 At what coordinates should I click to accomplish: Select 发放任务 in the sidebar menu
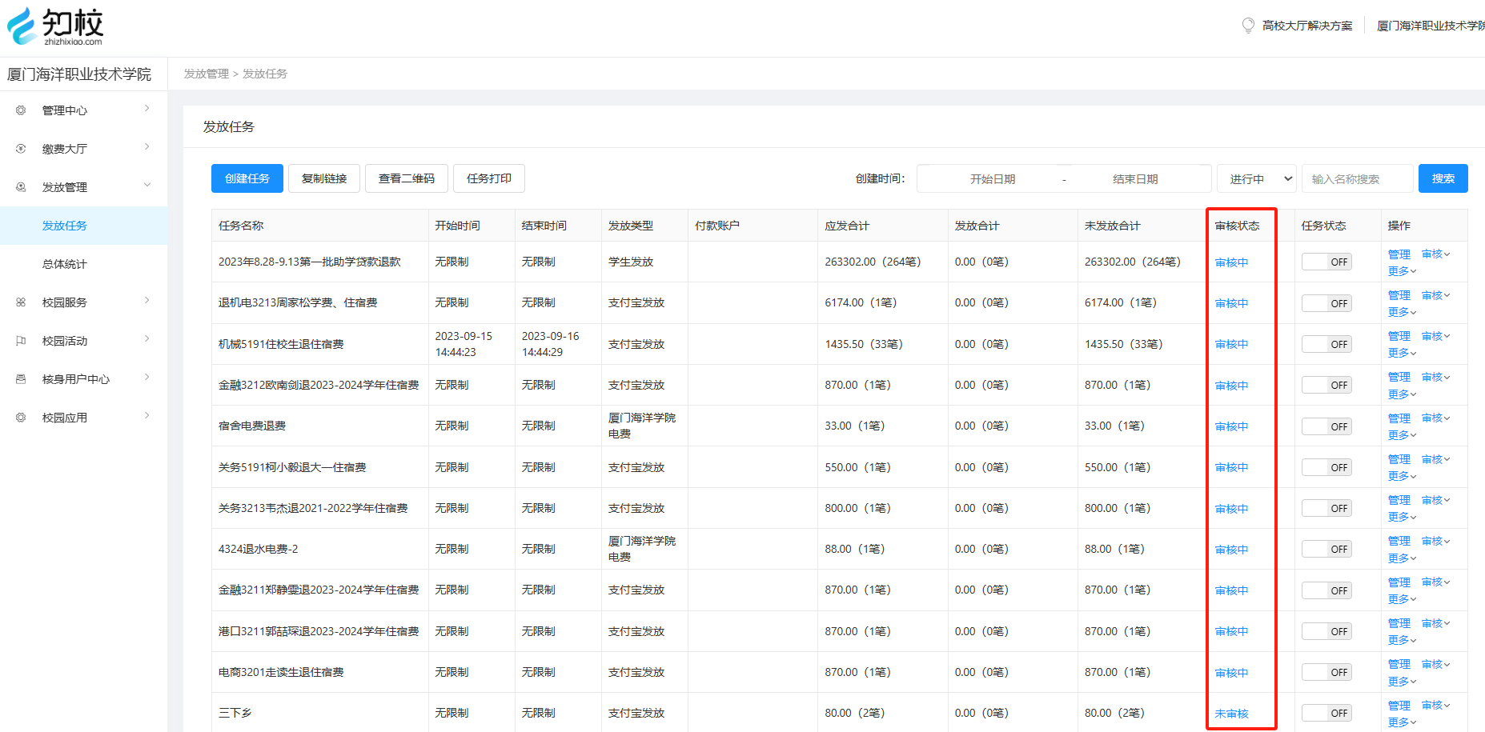65,226
